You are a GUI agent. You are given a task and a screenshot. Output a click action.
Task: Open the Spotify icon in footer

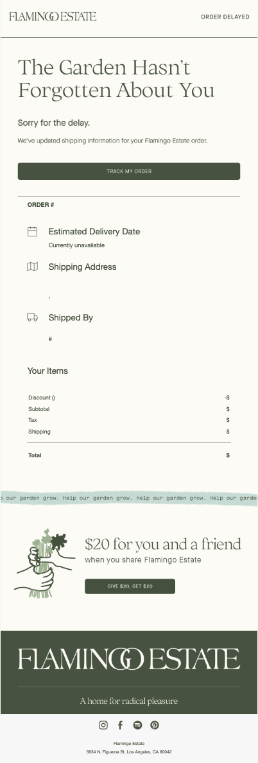[137, 725]
